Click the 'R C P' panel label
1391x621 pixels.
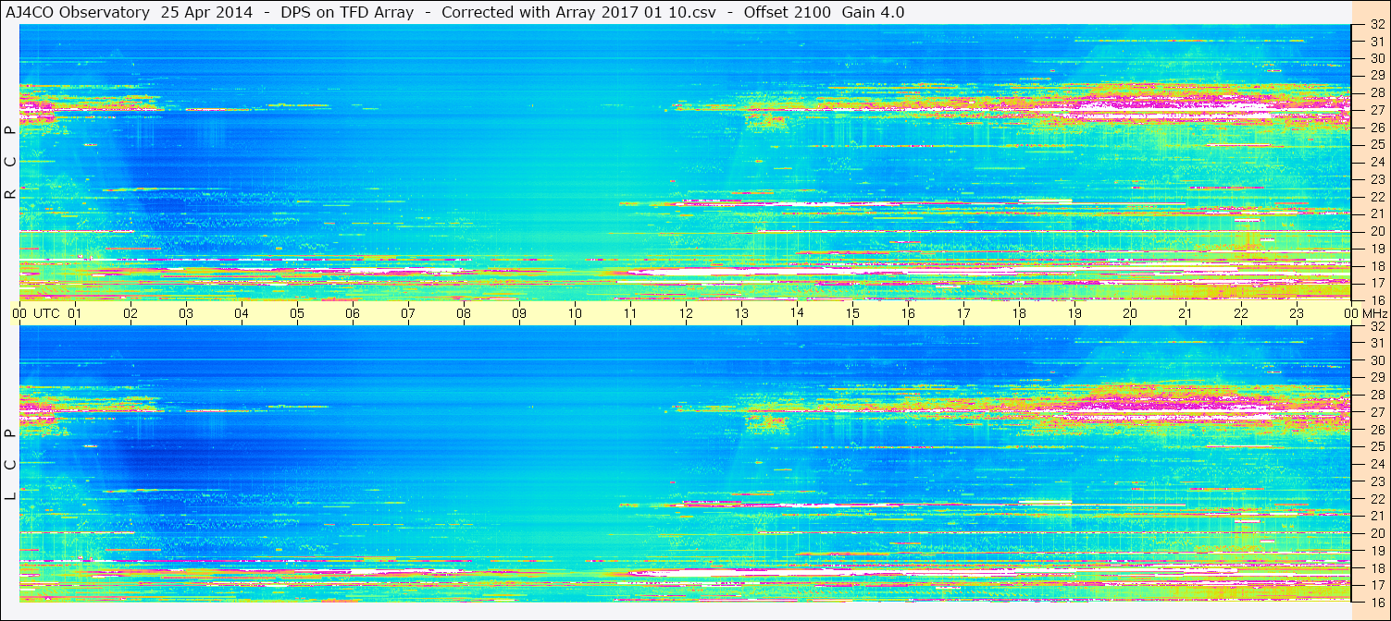pyautogui.click(x=10, y=163)
